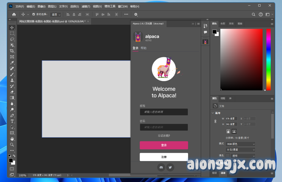This screenshot has height=182, width=282.
Task: Set canvas orientation to landscape
Action: tap(234, 131)
